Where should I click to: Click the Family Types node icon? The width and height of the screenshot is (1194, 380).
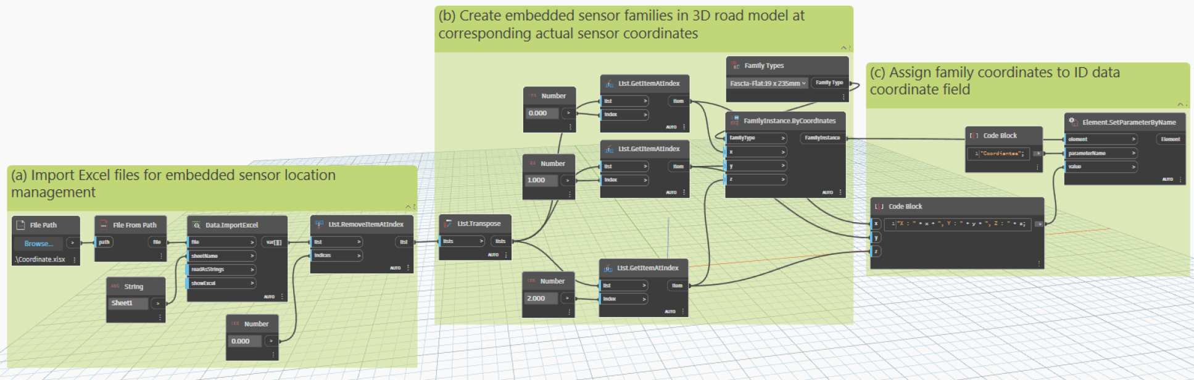[x=735, y=65]
